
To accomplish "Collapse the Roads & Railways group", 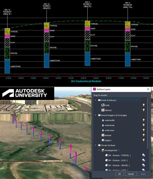I will [96, 100].
